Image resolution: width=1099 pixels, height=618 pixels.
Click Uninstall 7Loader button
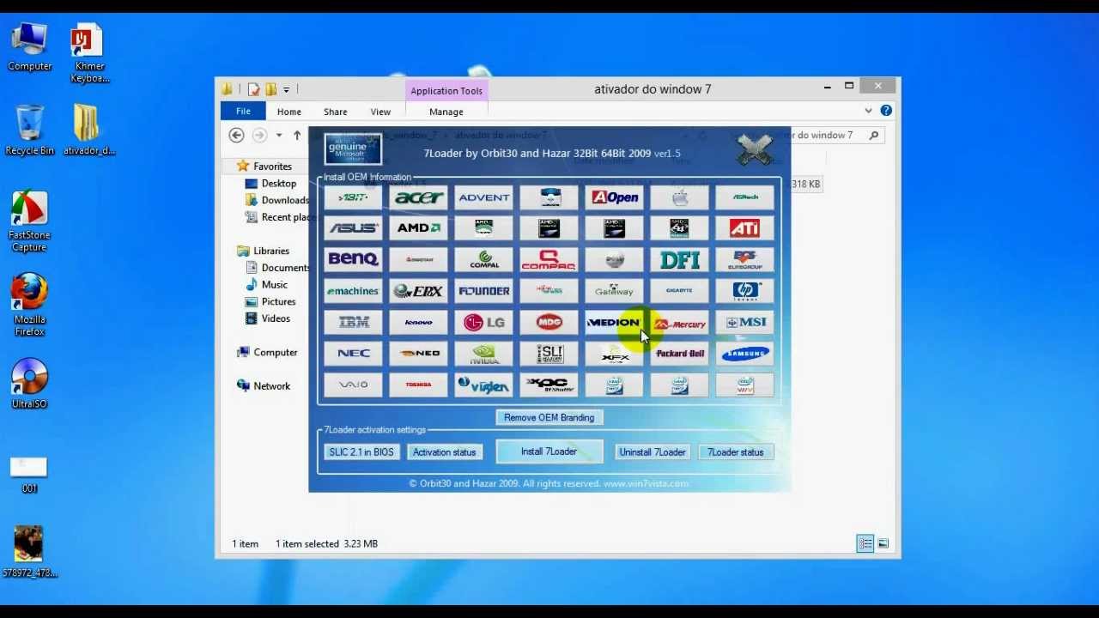(x=653, y=452)
